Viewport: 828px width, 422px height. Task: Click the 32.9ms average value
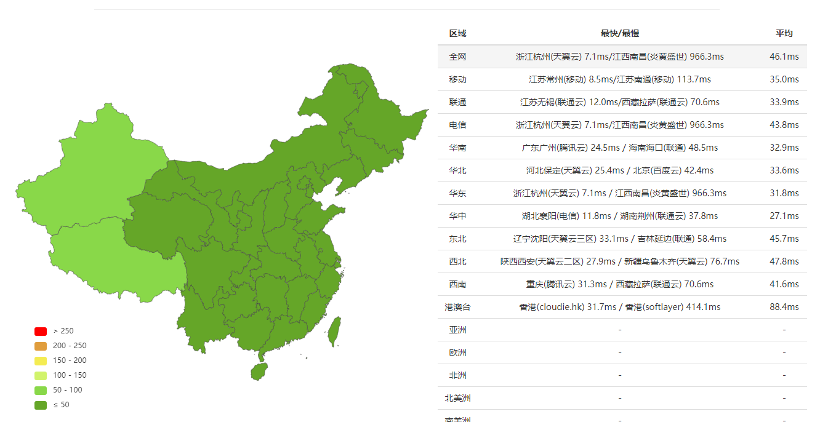tap(784, 148)
